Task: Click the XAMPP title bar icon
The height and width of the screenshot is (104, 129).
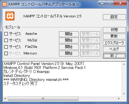Action: [x=5, y=4]
